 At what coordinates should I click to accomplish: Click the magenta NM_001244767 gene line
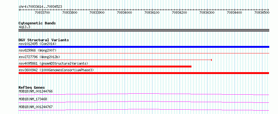coord(144,110)
